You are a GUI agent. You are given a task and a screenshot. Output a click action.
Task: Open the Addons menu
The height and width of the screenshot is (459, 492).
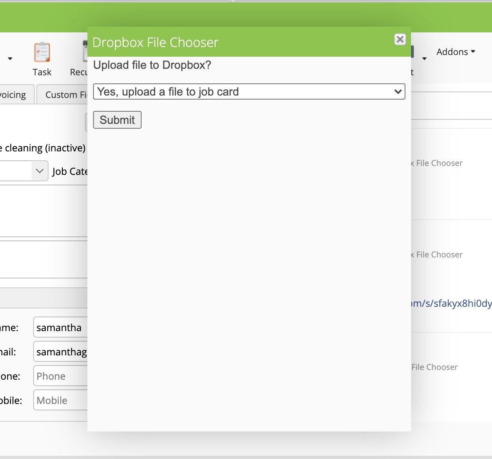coord(455,52)
